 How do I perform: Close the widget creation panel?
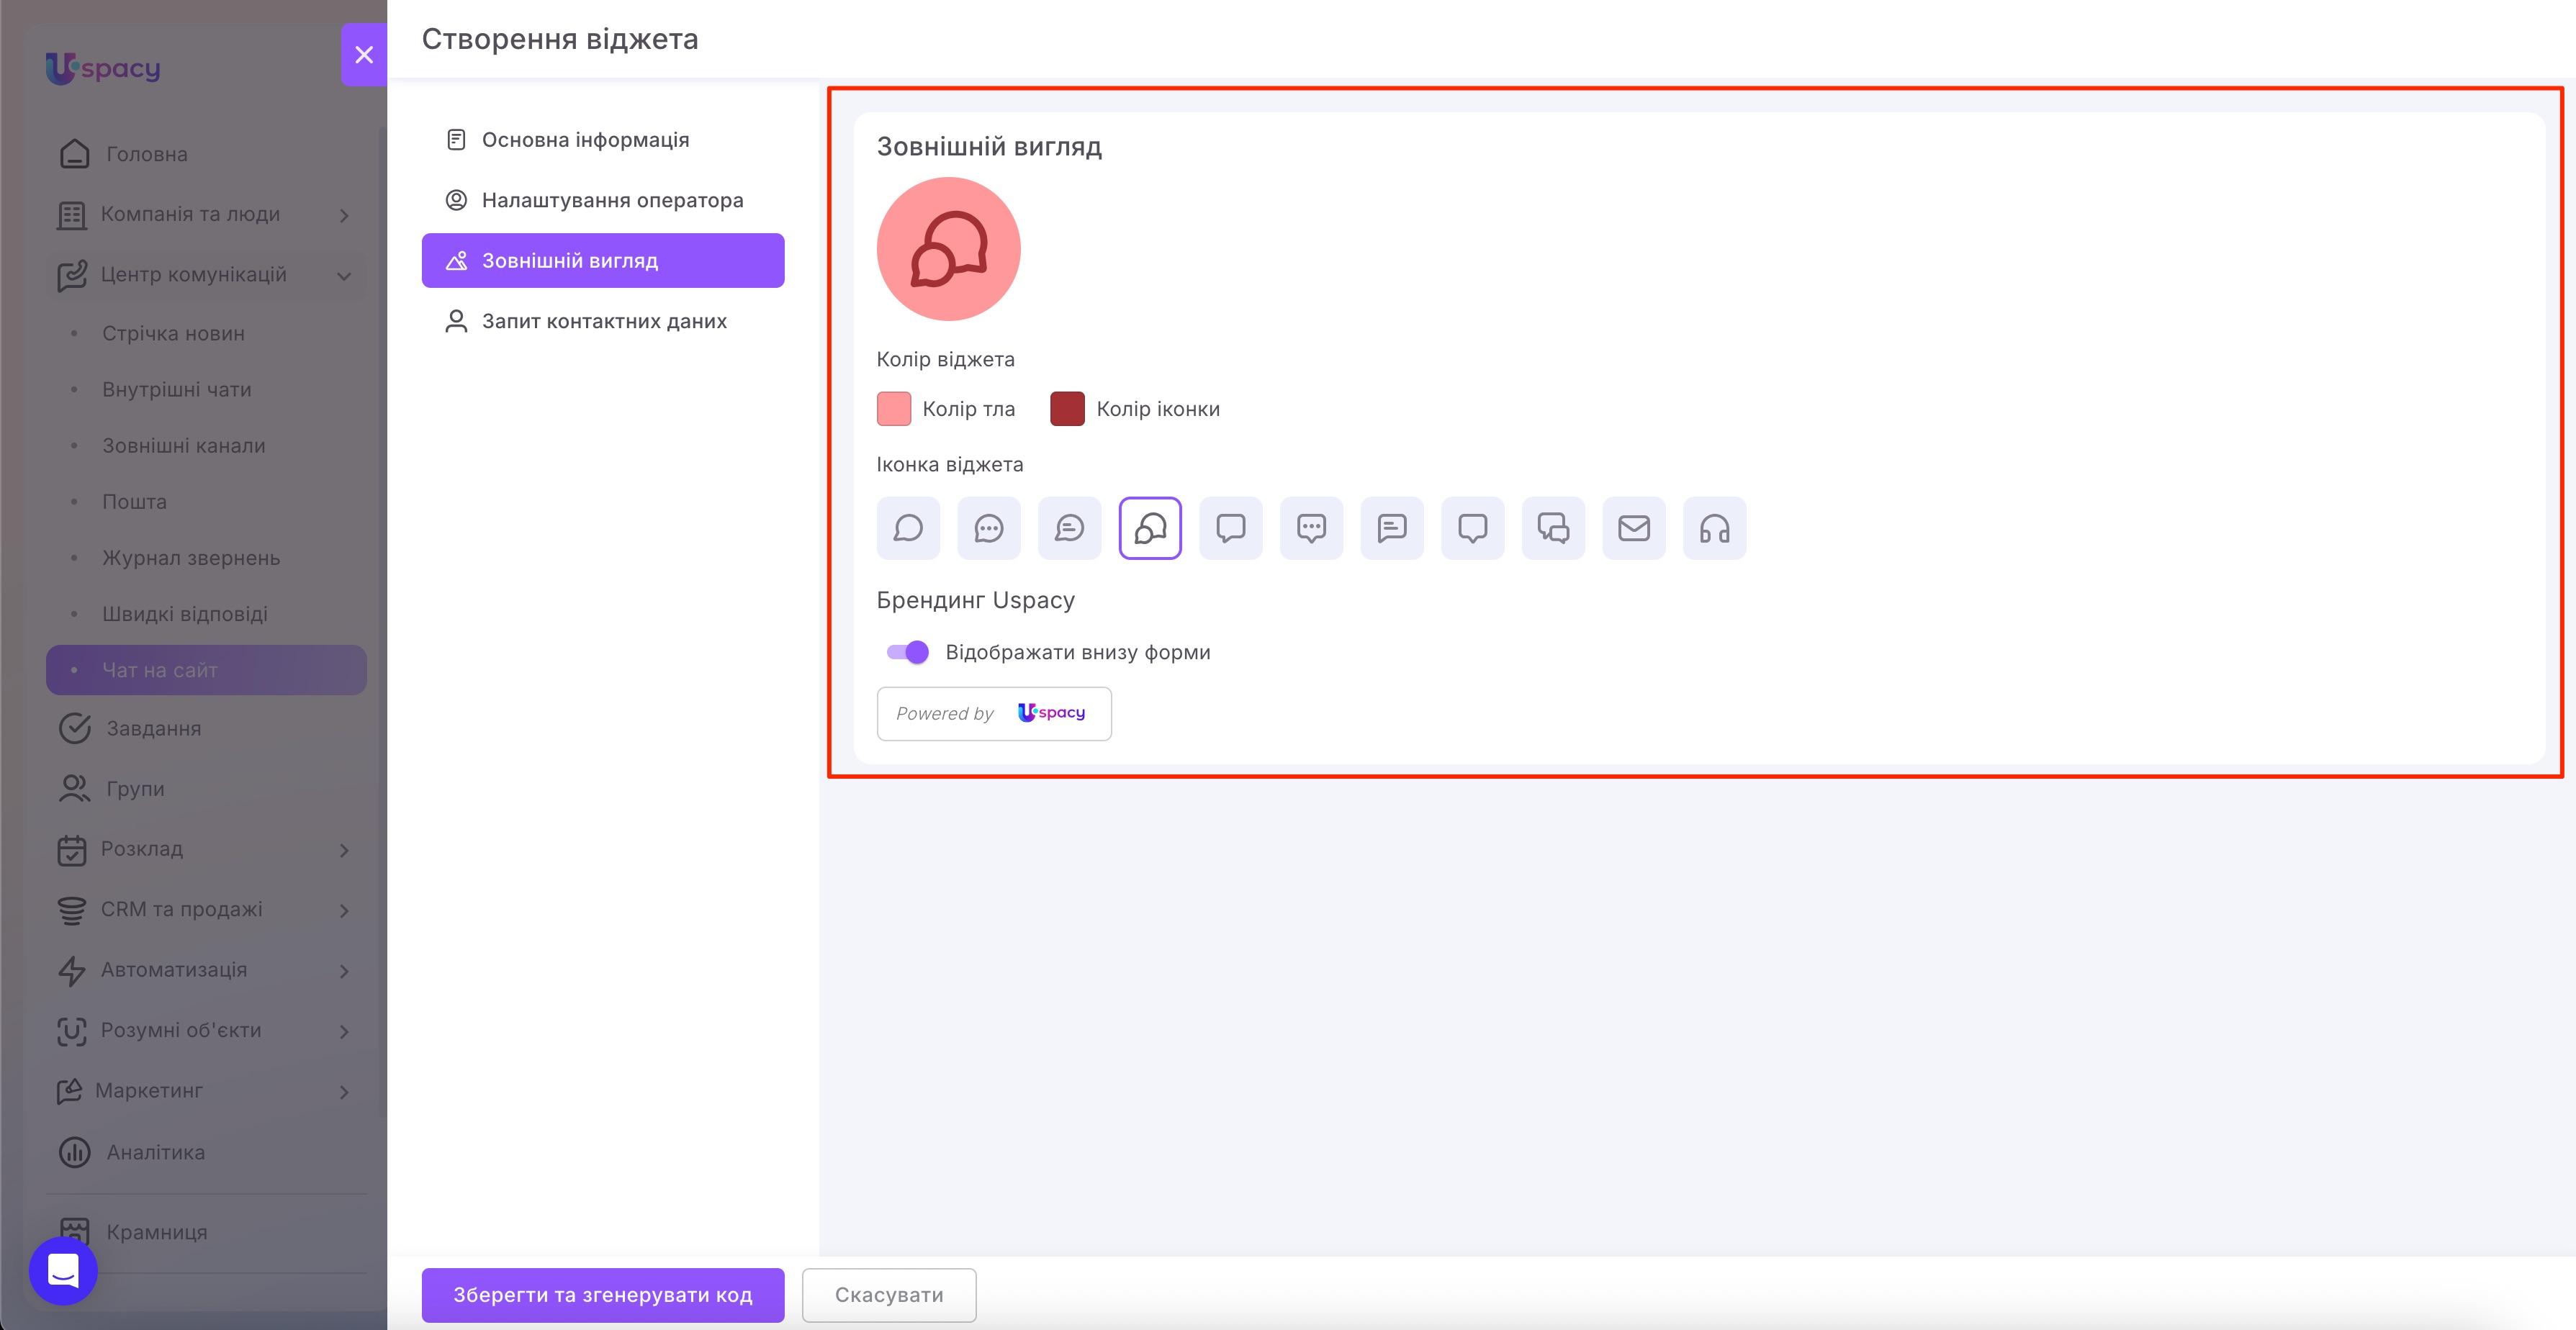(364, 55)
